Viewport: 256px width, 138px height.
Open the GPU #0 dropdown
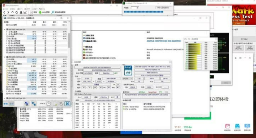[x=127, y=79]
